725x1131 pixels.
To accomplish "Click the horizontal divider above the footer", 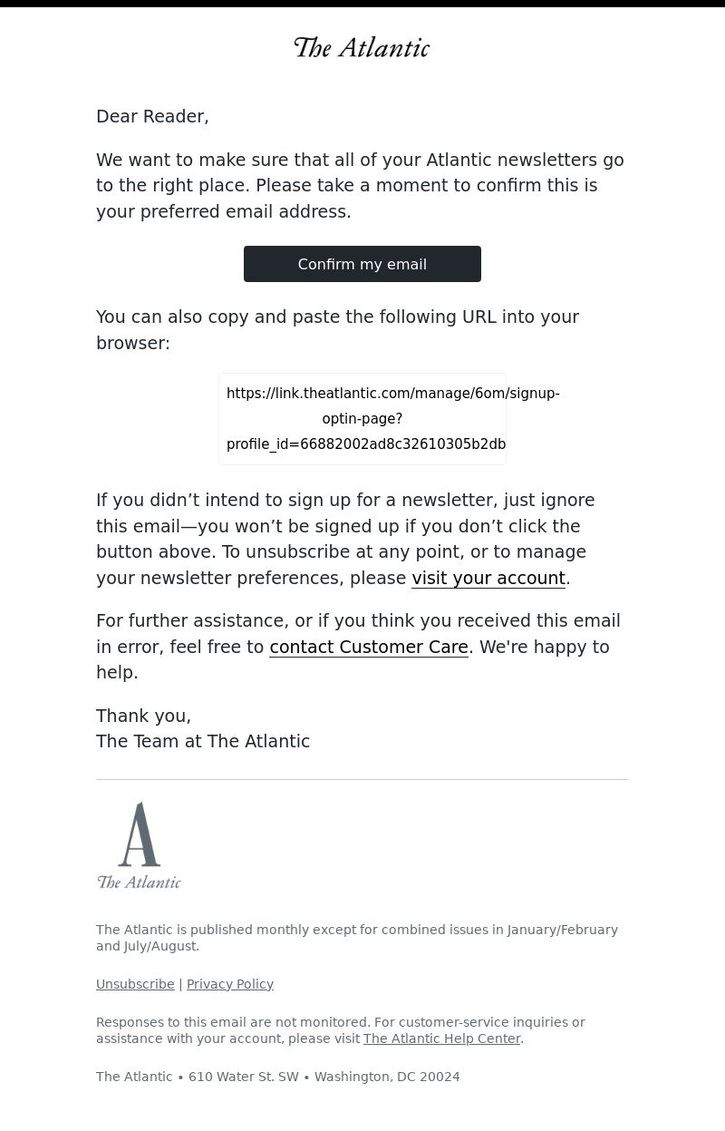I will (362, 779).
